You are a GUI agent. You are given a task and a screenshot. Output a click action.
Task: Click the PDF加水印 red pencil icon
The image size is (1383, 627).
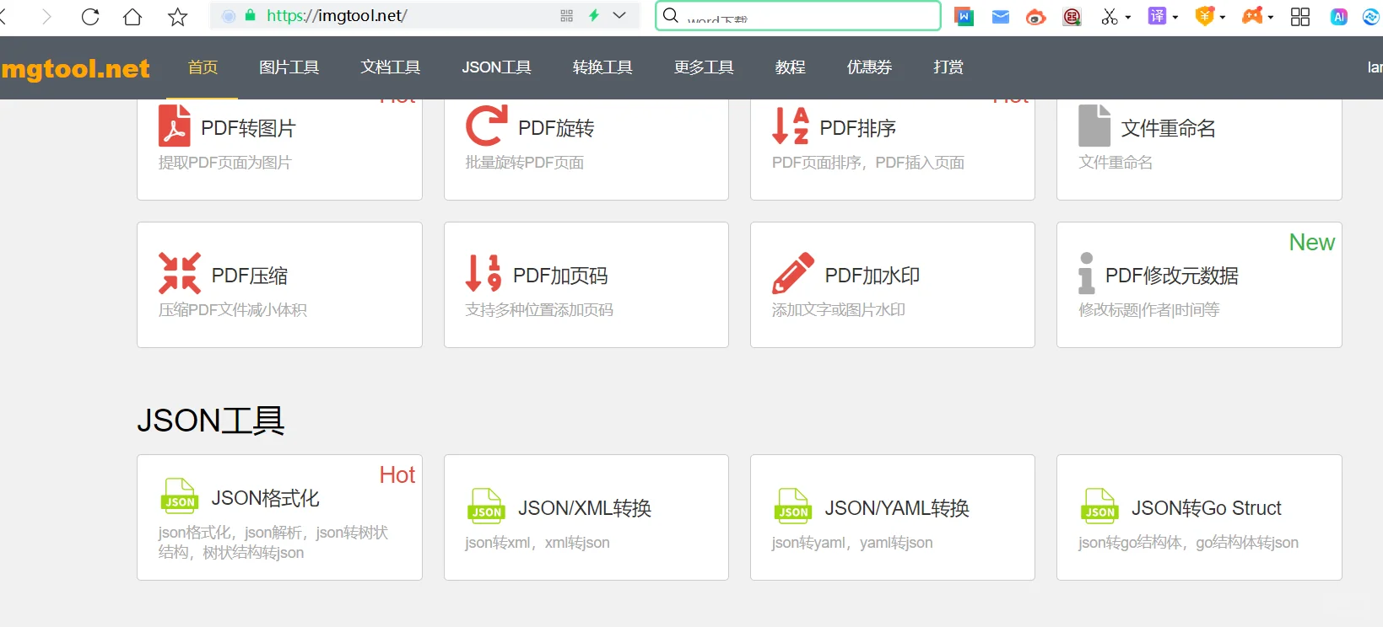coord(793,273)
